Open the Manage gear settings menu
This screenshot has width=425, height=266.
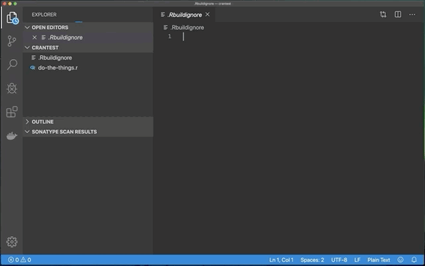click(x=11, y=242)
